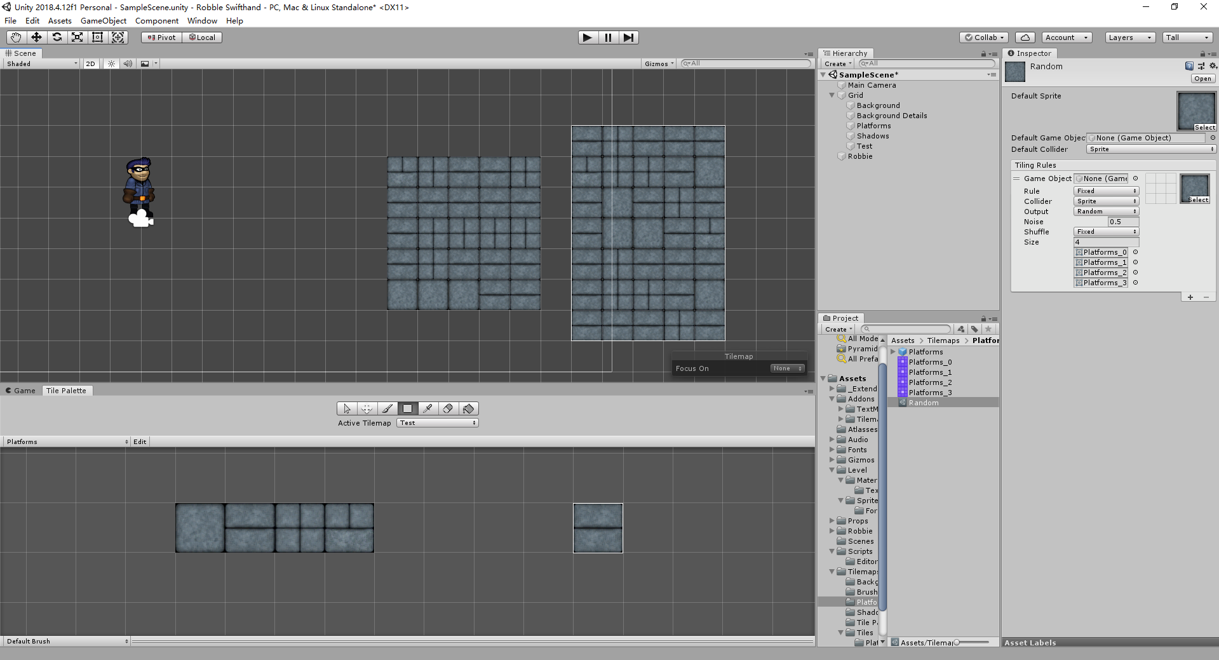Select the Rotate tool
Screen dimensions: 1219x660
click(57, 37)
